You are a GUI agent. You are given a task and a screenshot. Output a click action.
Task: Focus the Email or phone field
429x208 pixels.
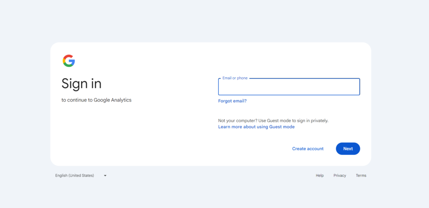(x=289, y=87)
